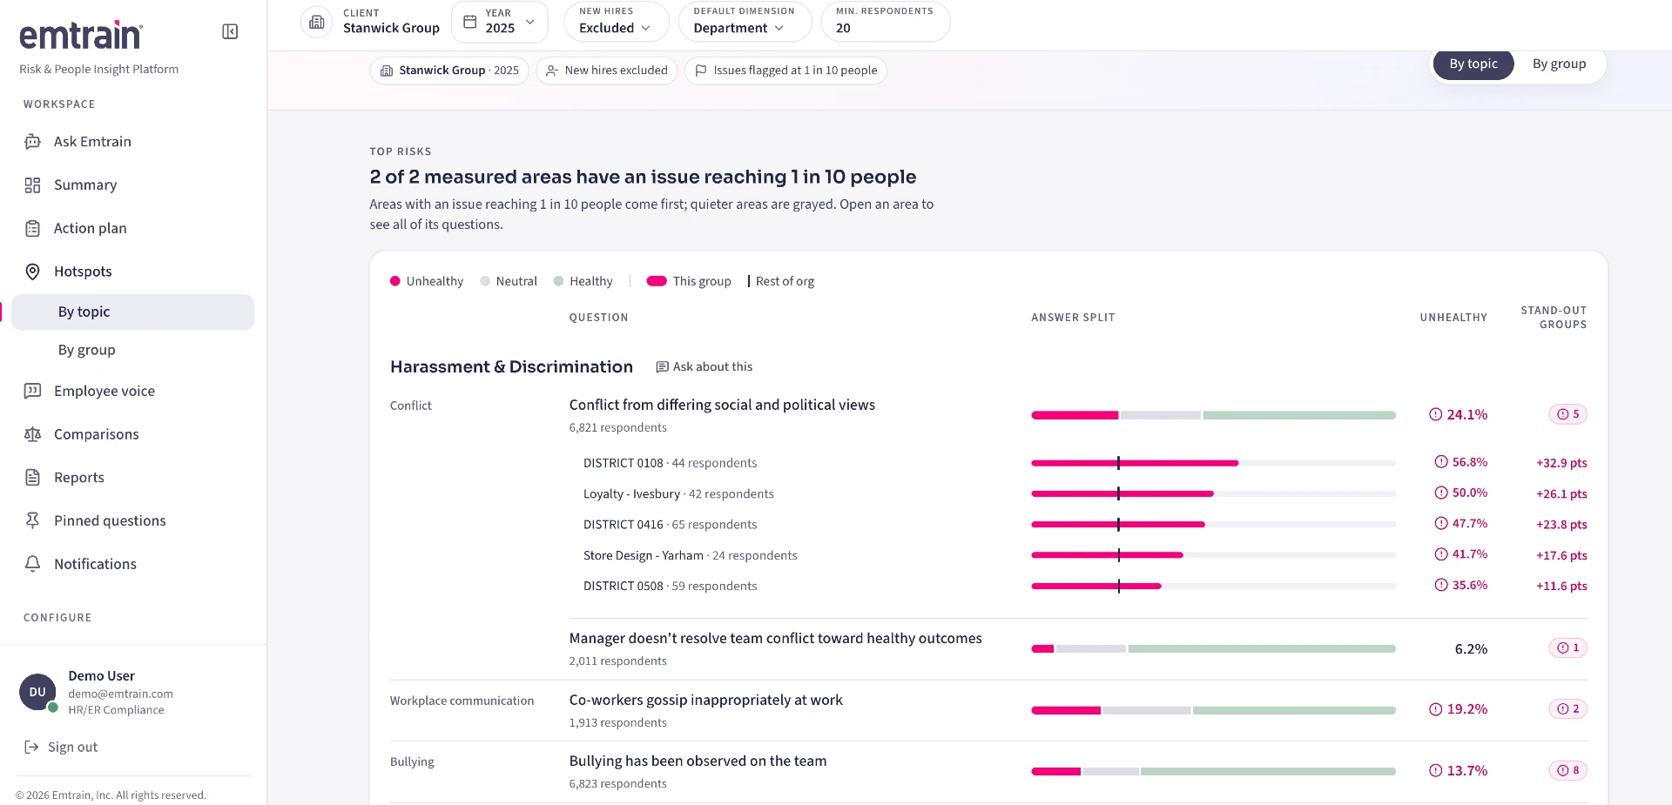Image resolution: width=1672 pixels, height=805 pixels.
Task: Open the Summary dashboard icon
Action: pyautogui.click(x=32, y=185)
